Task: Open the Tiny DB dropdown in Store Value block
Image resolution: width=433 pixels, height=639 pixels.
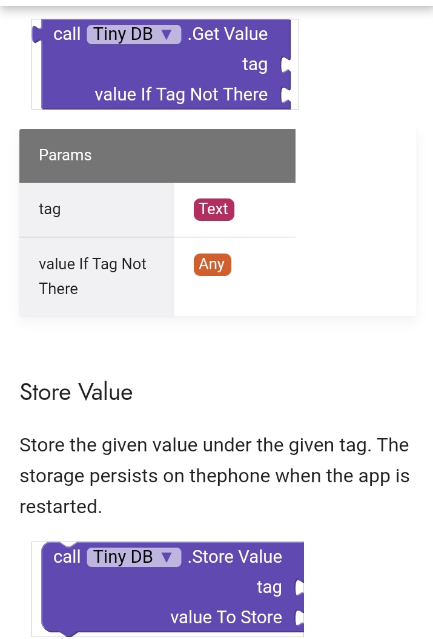Action: click(x=134, y=557)
